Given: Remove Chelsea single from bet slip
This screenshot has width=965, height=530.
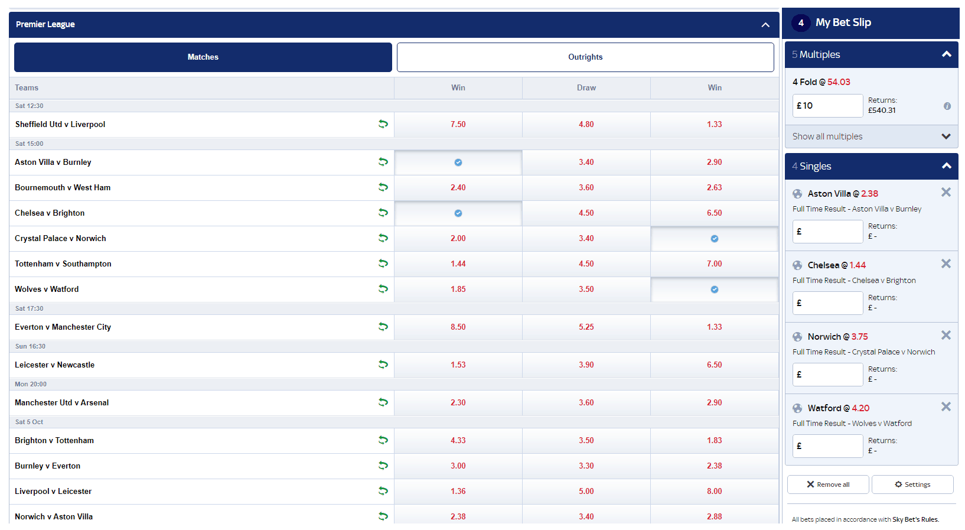Looking at the screenshot, I should pos(946,264).
